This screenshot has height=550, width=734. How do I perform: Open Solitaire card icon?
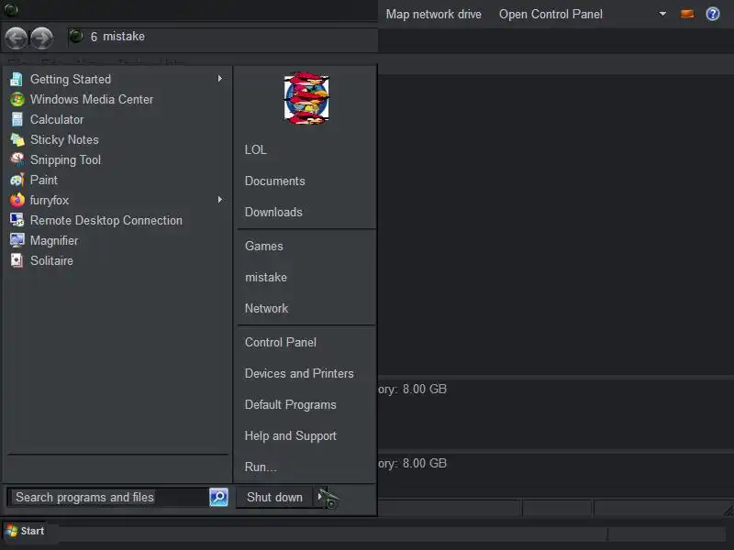point(17,260)
